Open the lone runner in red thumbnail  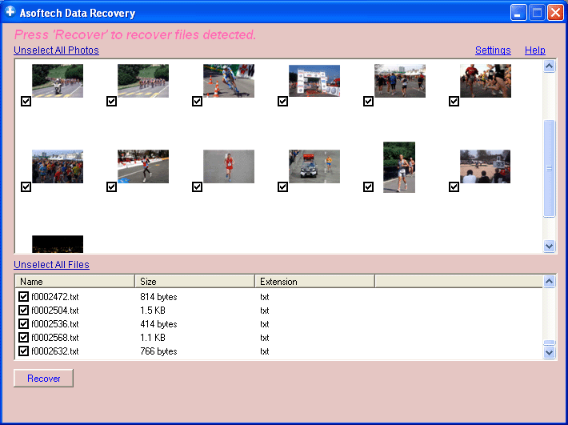(x=228, y=166)
